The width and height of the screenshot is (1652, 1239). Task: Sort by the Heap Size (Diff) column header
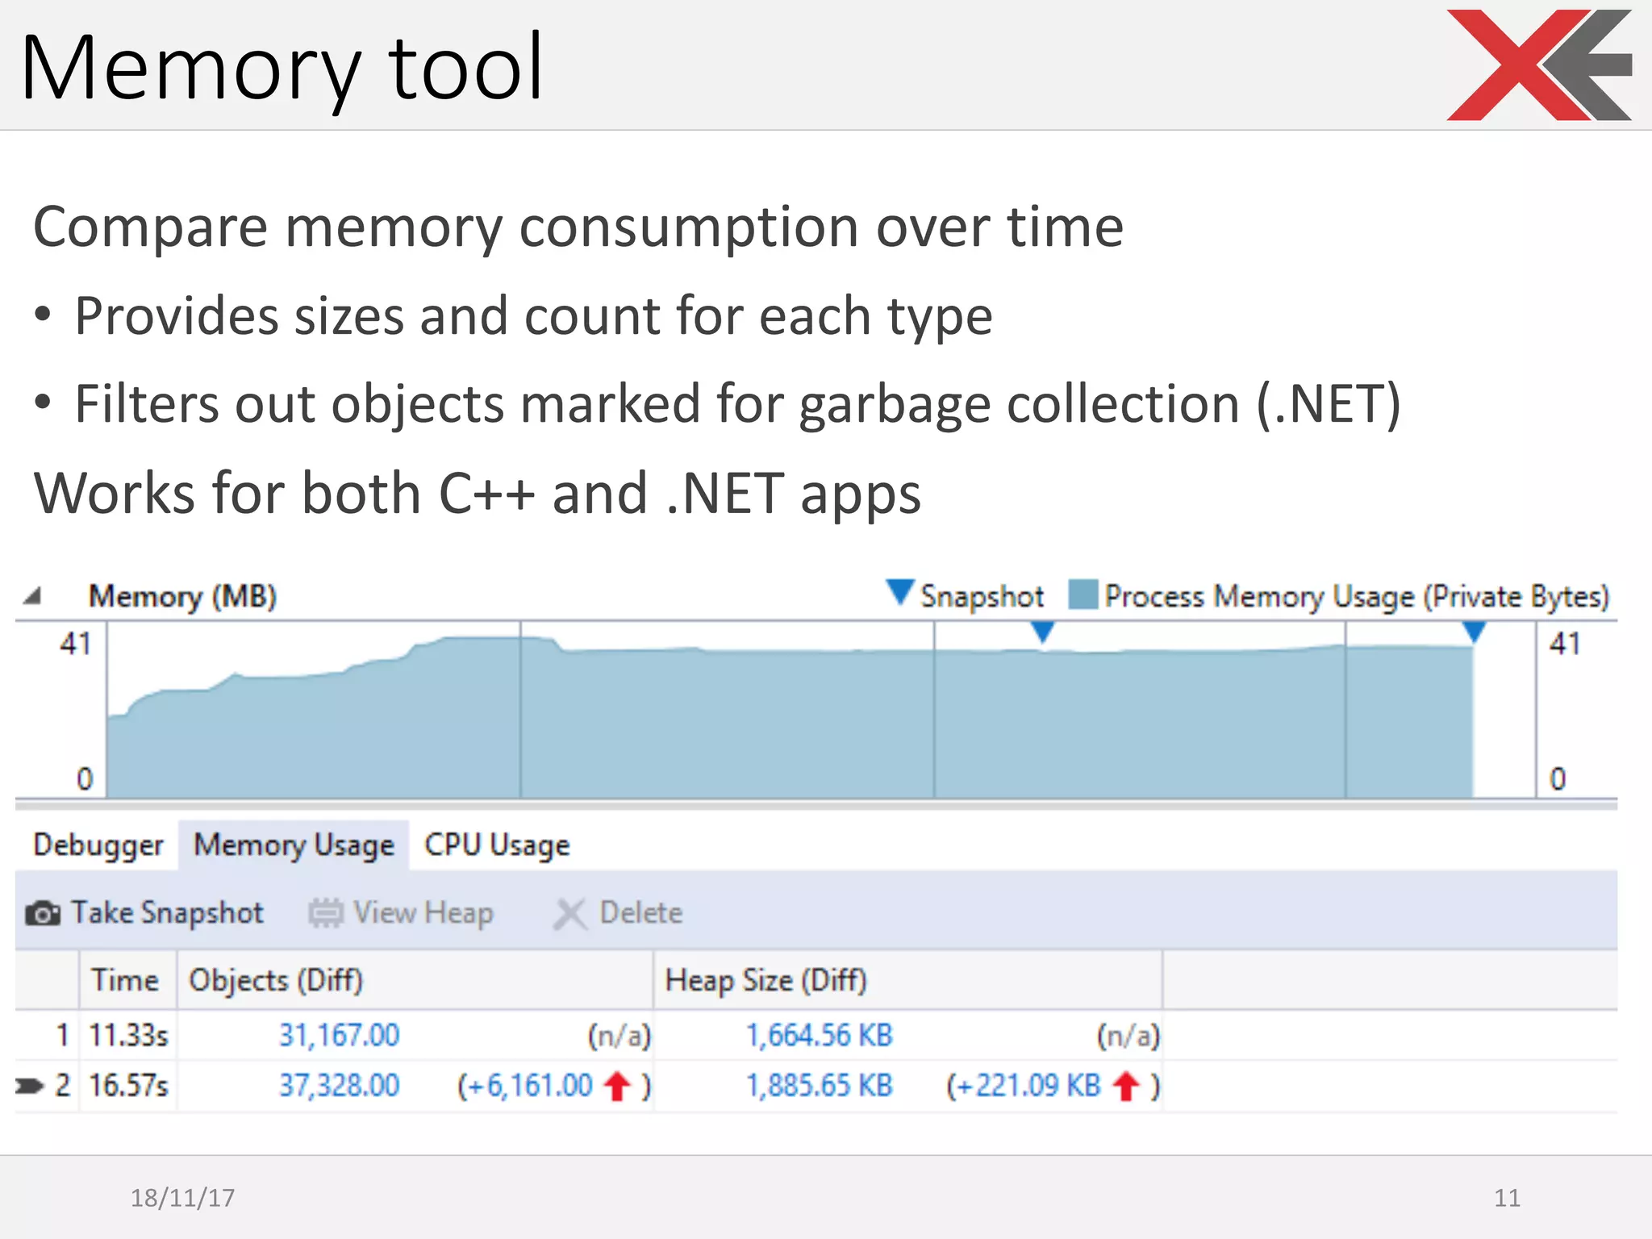coord(908,980)
